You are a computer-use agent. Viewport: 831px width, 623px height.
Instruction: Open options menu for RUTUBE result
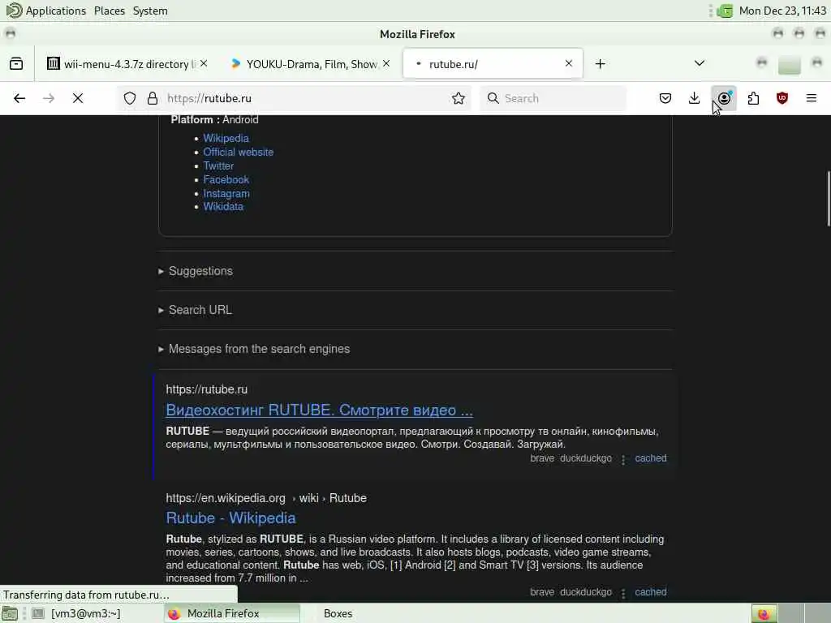[623, 459]
